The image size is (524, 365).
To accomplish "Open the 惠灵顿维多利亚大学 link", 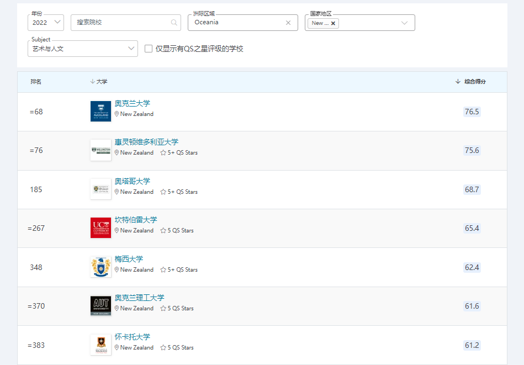I will tap(146, 142).
